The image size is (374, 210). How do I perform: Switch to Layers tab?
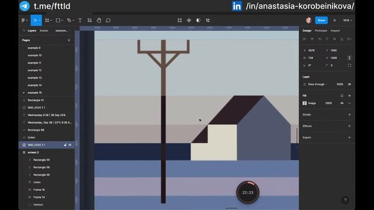32,31
